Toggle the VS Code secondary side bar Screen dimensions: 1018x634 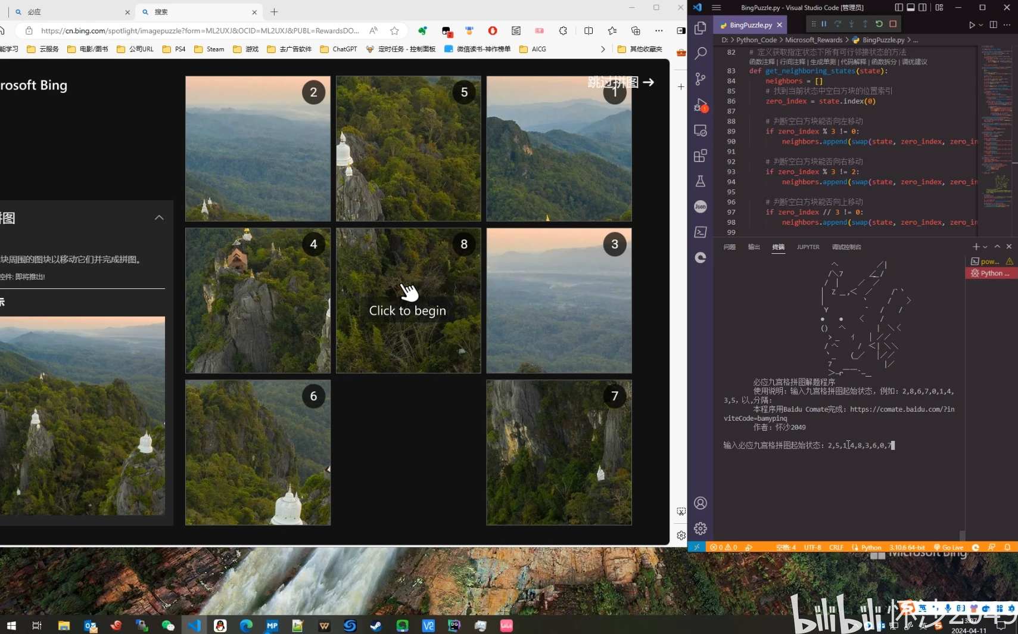pyautogui.click(x=923, y=8)
